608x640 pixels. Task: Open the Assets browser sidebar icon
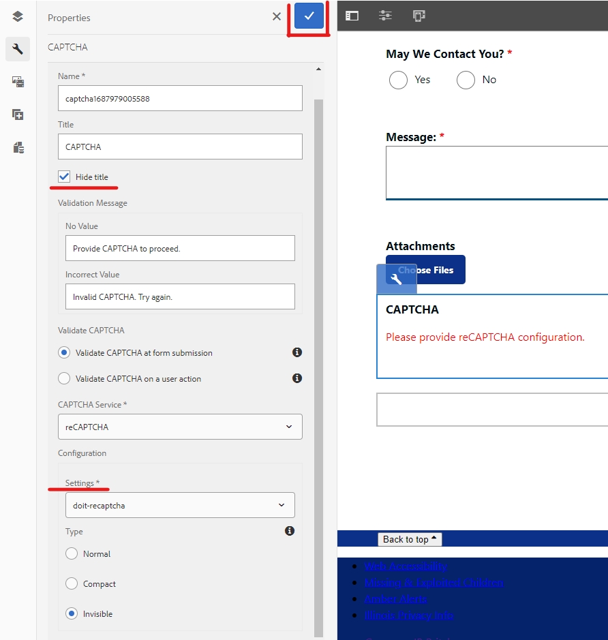click(18, 82)
